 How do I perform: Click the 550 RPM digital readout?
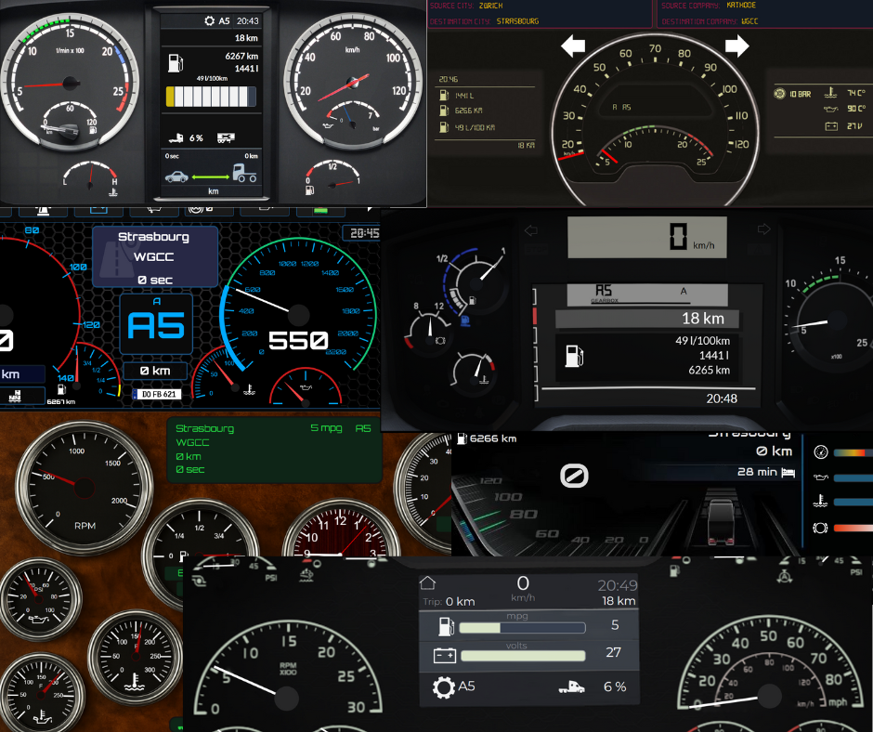coord(297,341)
